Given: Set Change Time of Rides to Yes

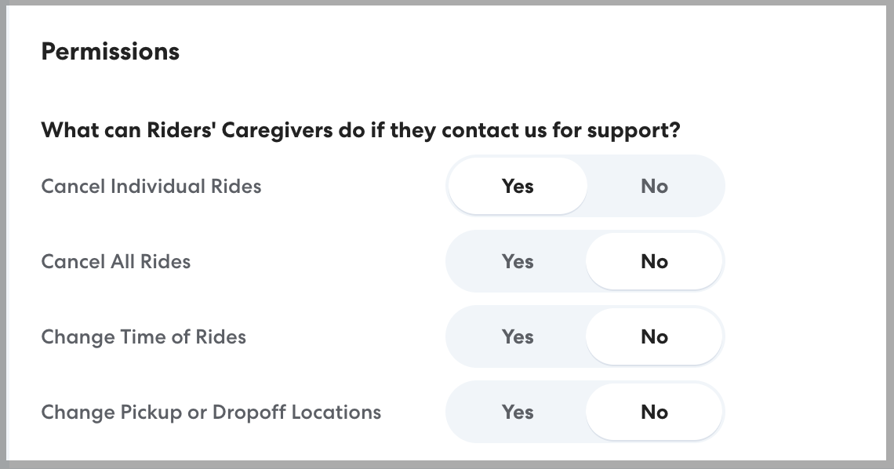Looking at the screenshot, I should [518, 336].
